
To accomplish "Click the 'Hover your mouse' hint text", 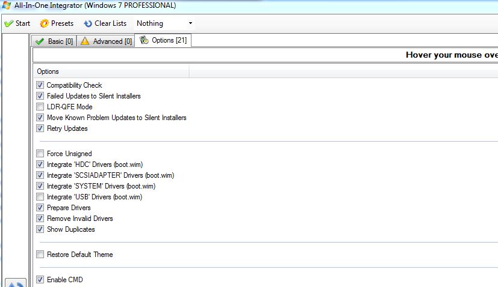I will (452, 55).
